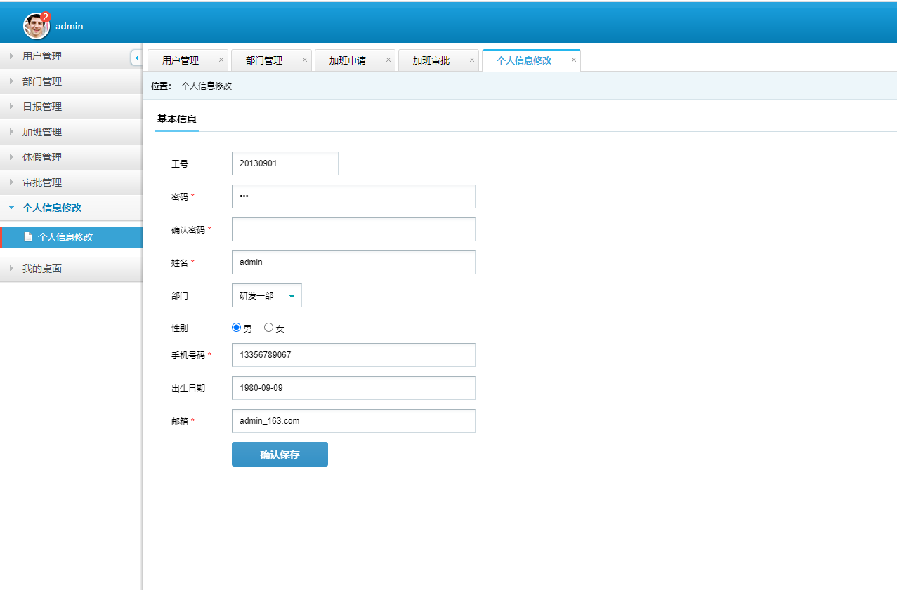Collapse the sidebar with the arrow handle
897x590 pixels.
[x=136, y=58]
